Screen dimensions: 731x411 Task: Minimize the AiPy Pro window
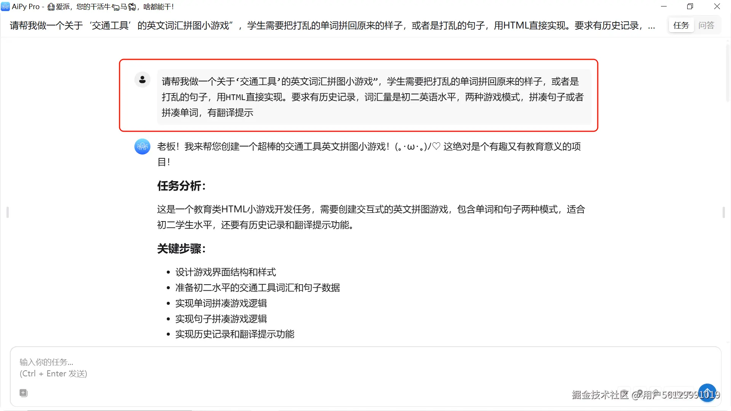664,6
